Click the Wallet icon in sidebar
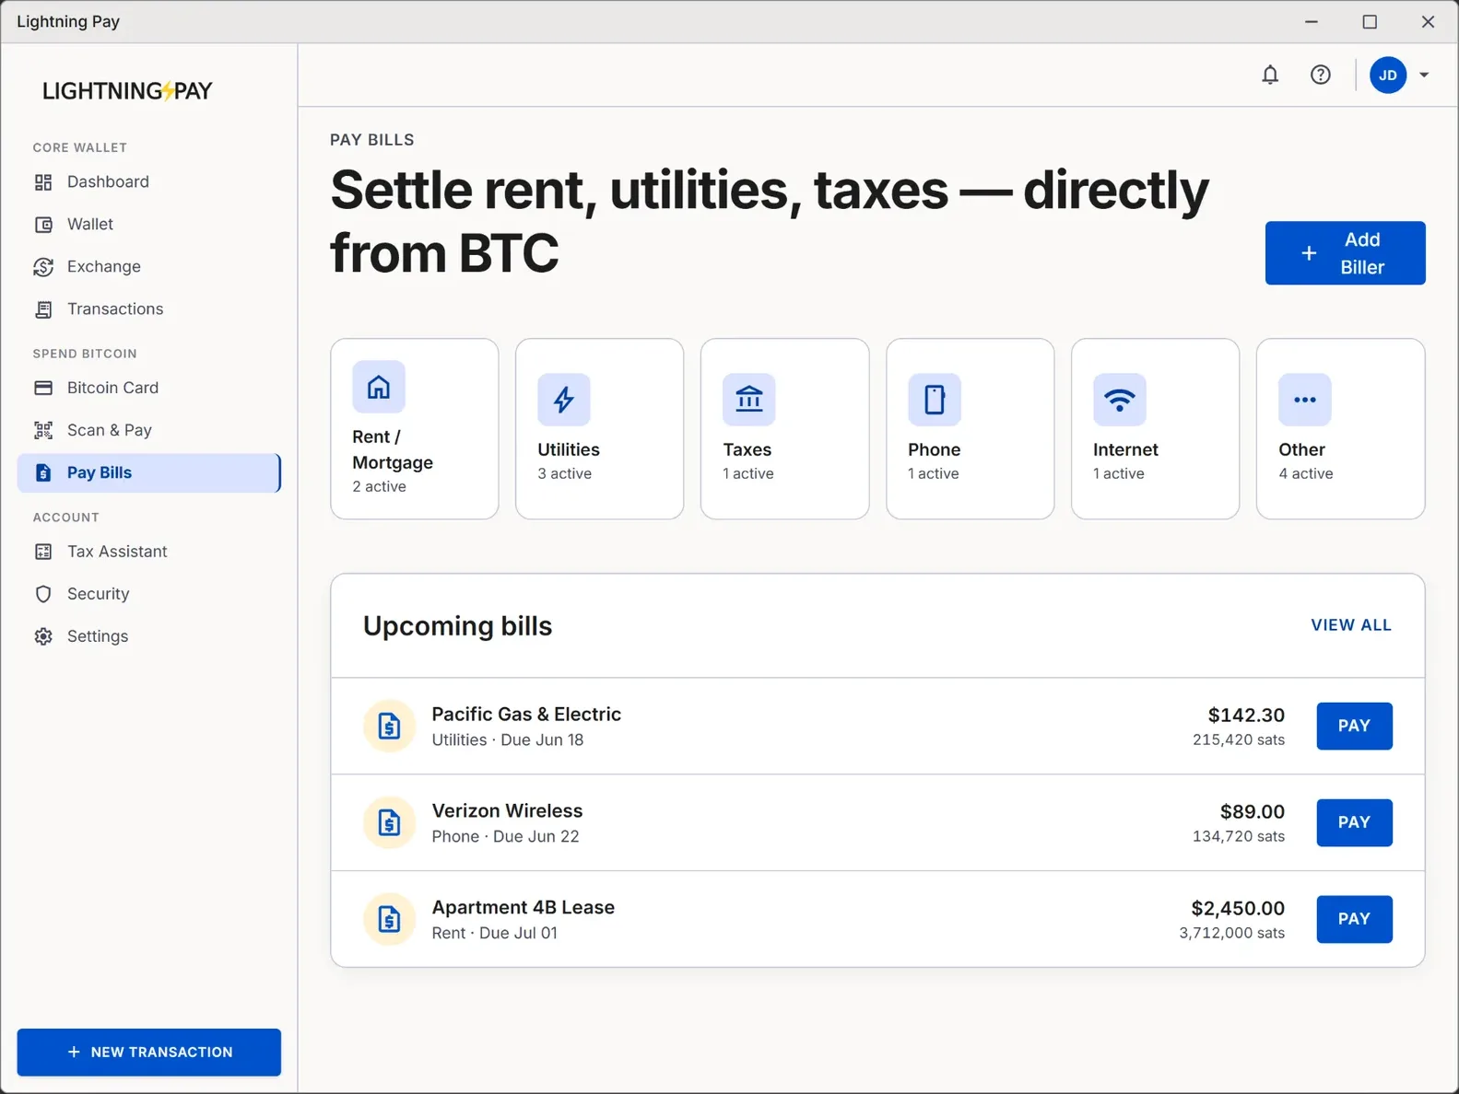1459x1094 pixels. (43, 225)
